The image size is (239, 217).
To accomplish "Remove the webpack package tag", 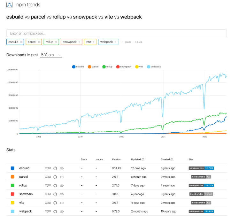I will [x=116, y=42].
